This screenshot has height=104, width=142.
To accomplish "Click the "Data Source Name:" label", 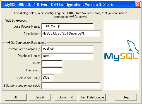I will [27, 26].
